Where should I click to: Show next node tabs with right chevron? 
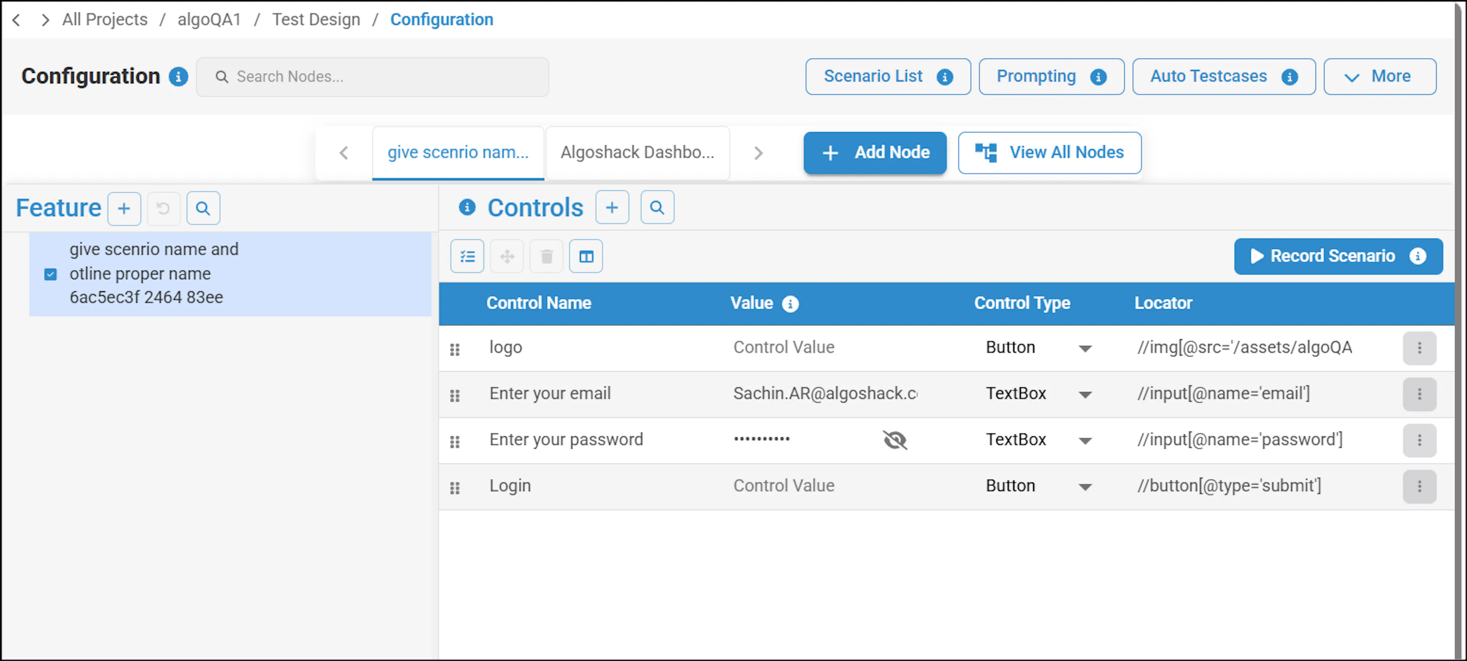pos(758,153)
